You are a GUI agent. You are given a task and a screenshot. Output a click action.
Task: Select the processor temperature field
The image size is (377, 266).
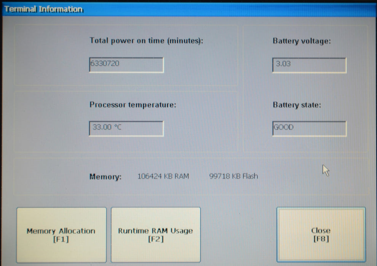tap(126, 128)
